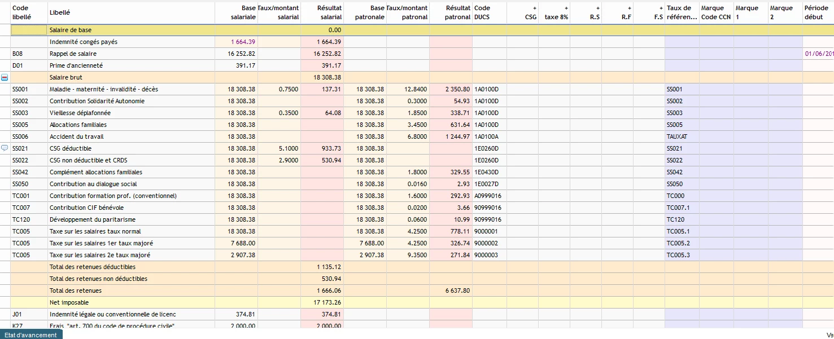Select Maladie - maternité - invalidité - décès row
834x339 pixels.
click(104, 89)
